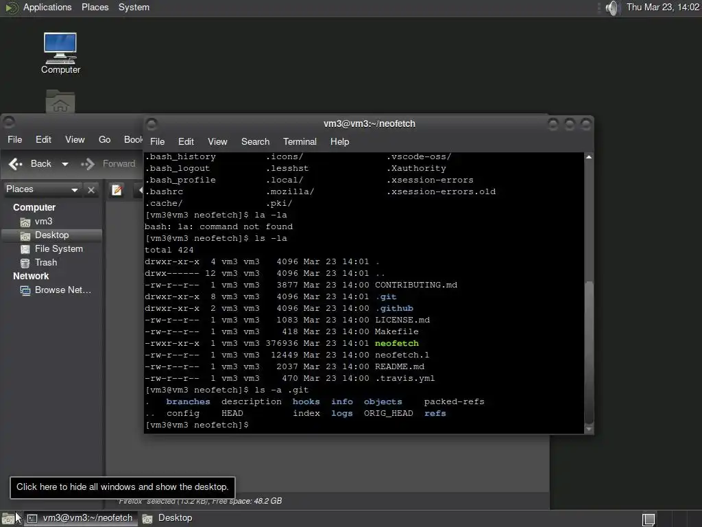702x527 pixels.
Task: Click Makefile in the terminal listing
Action: pos(397,331)
